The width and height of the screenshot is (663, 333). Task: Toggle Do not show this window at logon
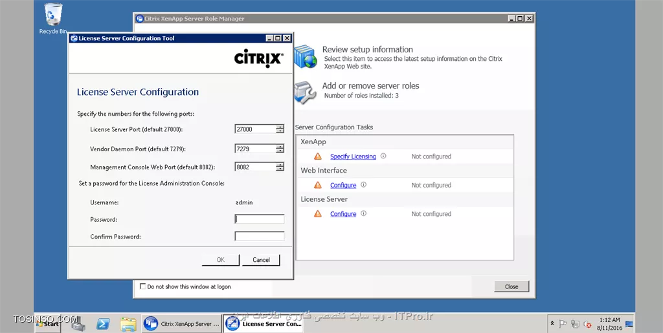(143, 286)
